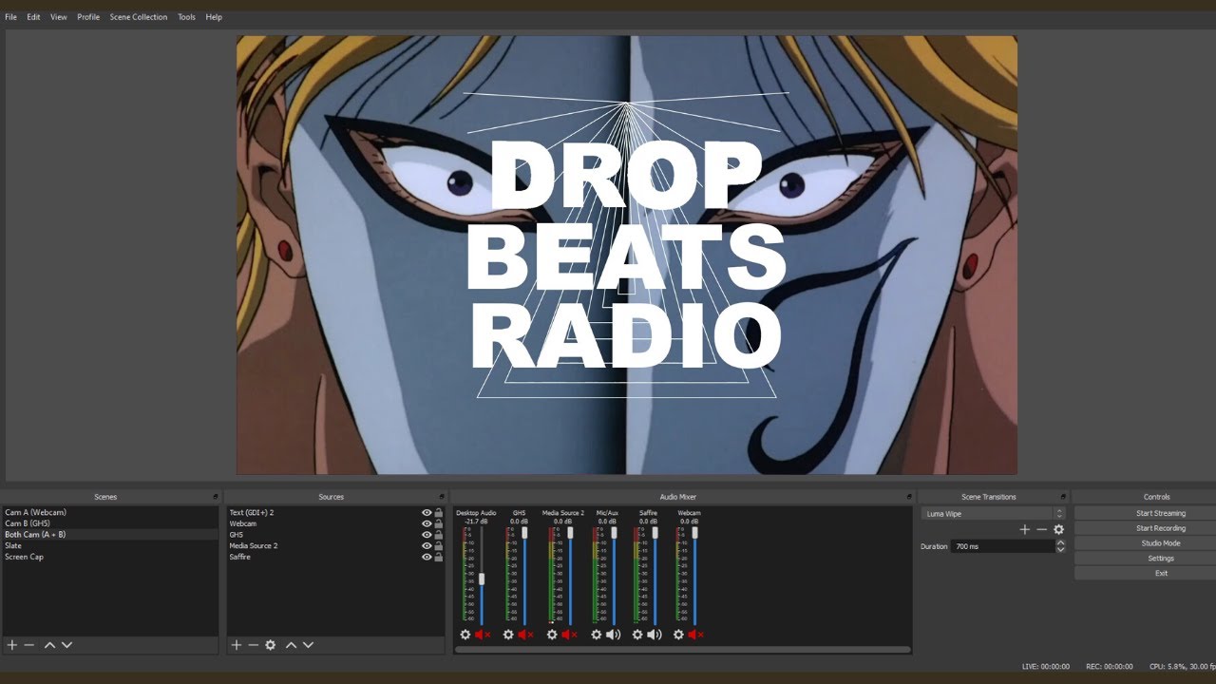
Task: Undock the Scene Transitions panel
Action: click(x=1063, y=497)
